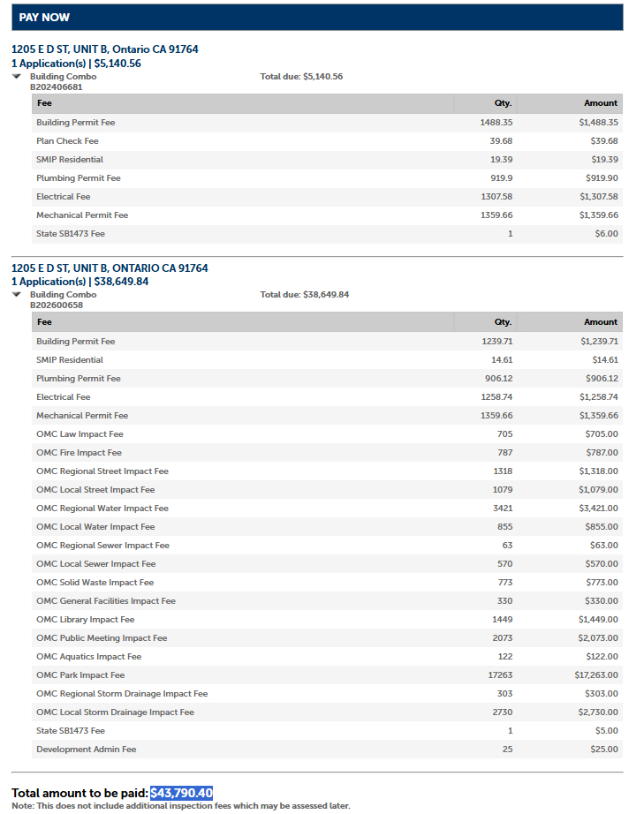The height and width of the screenshot is (814, 644).
Task: Click the highlighted total $43,790.40
Action: tap(181, 794)
